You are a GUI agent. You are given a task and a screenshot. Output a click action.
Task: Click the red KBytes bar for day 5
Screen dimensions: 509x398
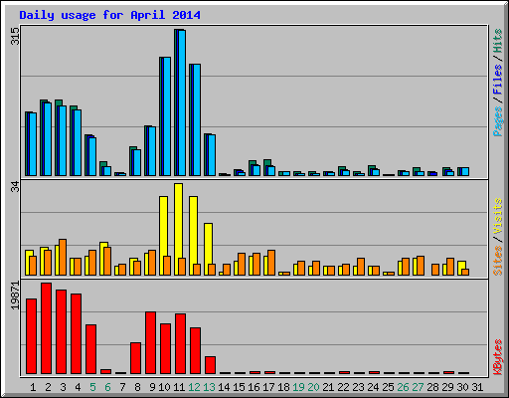point(90,349)
